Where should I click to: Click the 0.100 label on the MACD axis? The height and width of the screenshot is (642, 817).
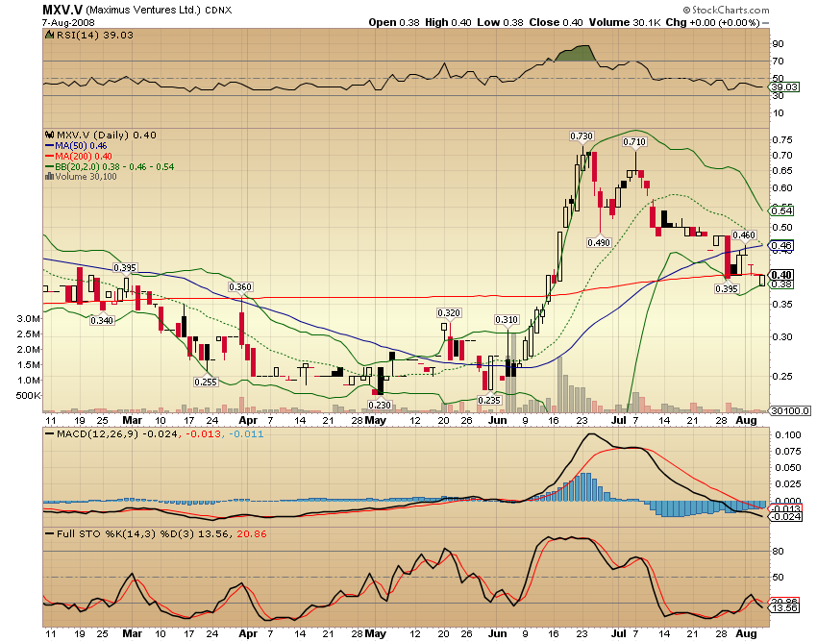pyautogui.click(x=788, y=434)
